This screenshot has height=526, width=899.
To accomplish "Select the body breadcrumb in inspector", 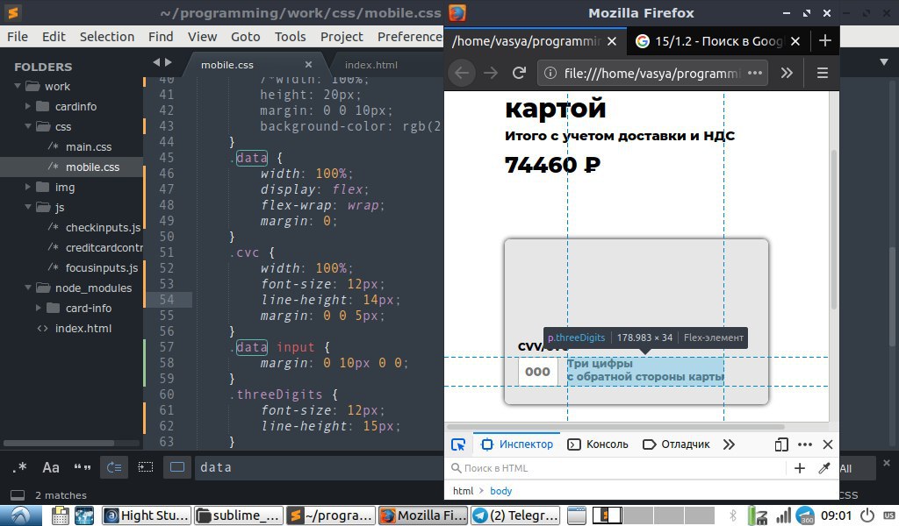I will 500,491.
